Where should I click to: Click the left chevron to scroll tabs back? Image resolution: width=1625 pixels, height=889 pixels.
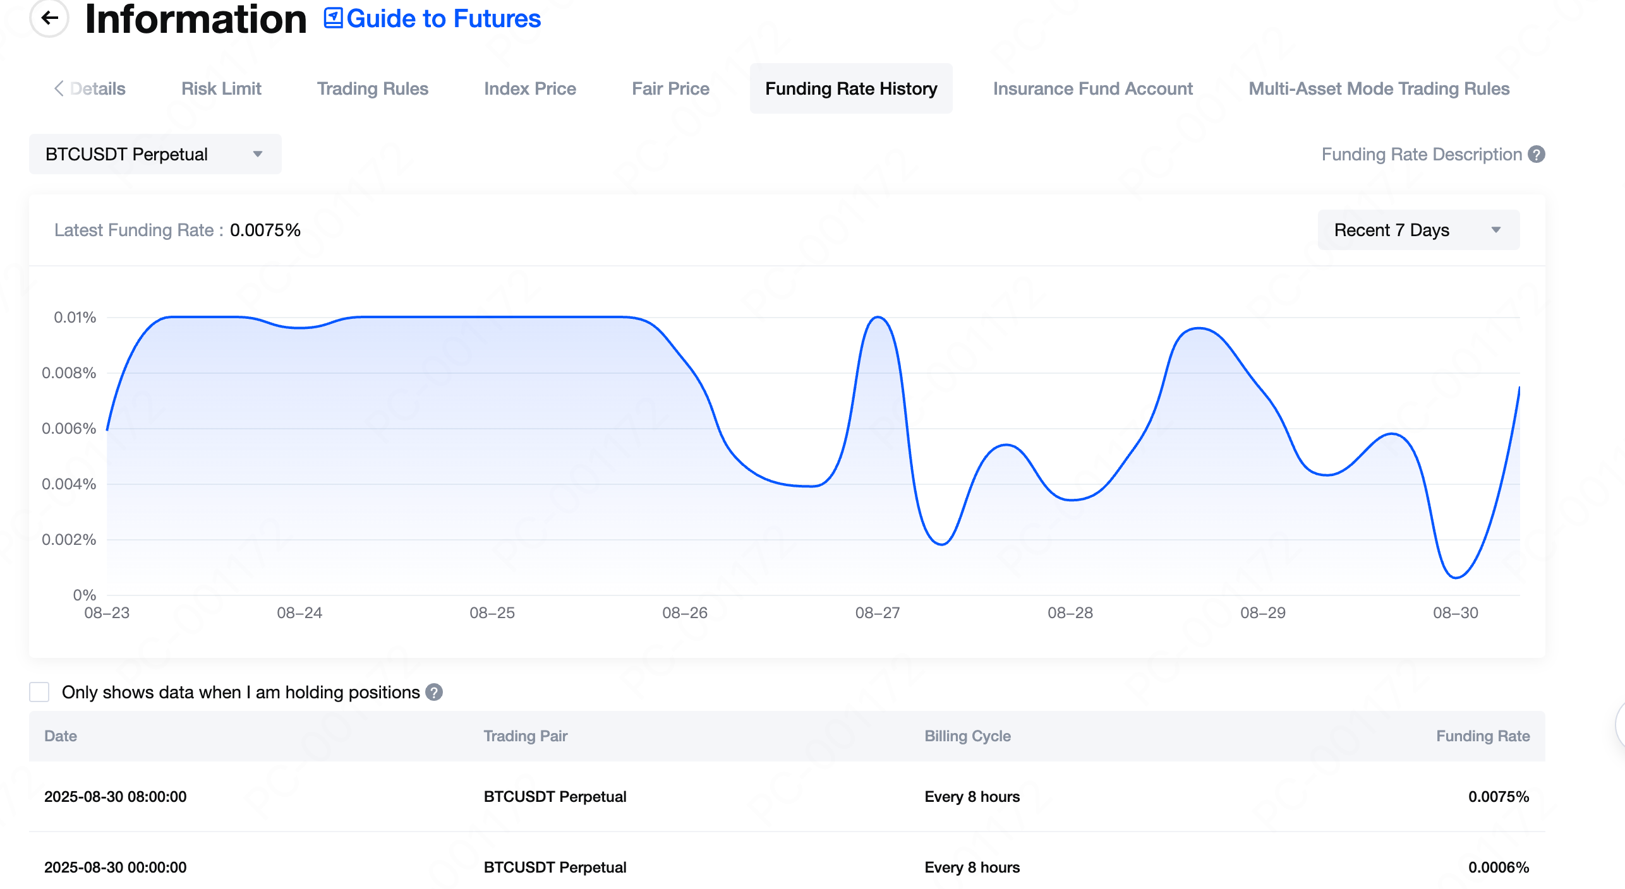[x=59, y=89]
